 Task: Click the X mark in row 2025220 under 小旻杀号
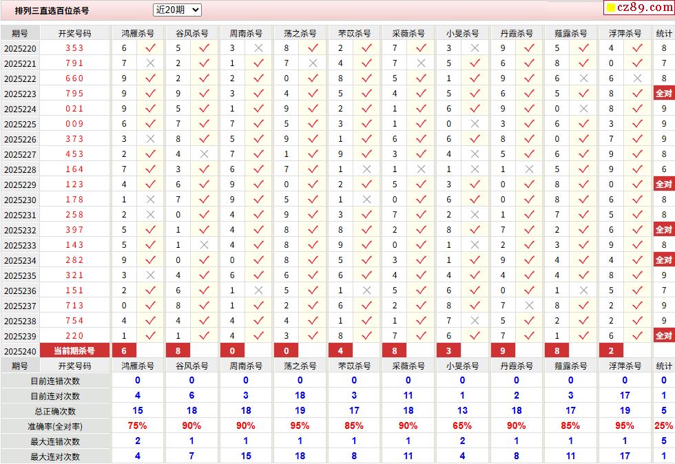(x=475, y=48)
